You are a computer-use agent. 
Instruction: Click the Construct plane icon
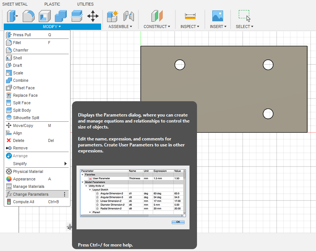point(157,16)
